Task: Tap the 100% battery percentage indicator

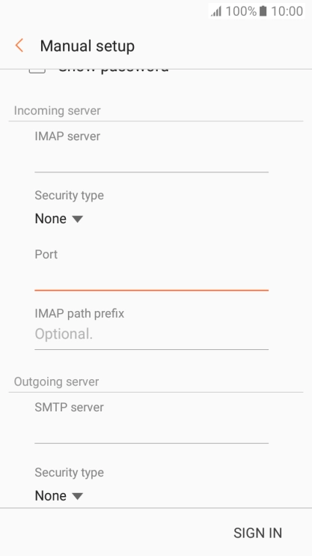Action: tap(241, 11)
